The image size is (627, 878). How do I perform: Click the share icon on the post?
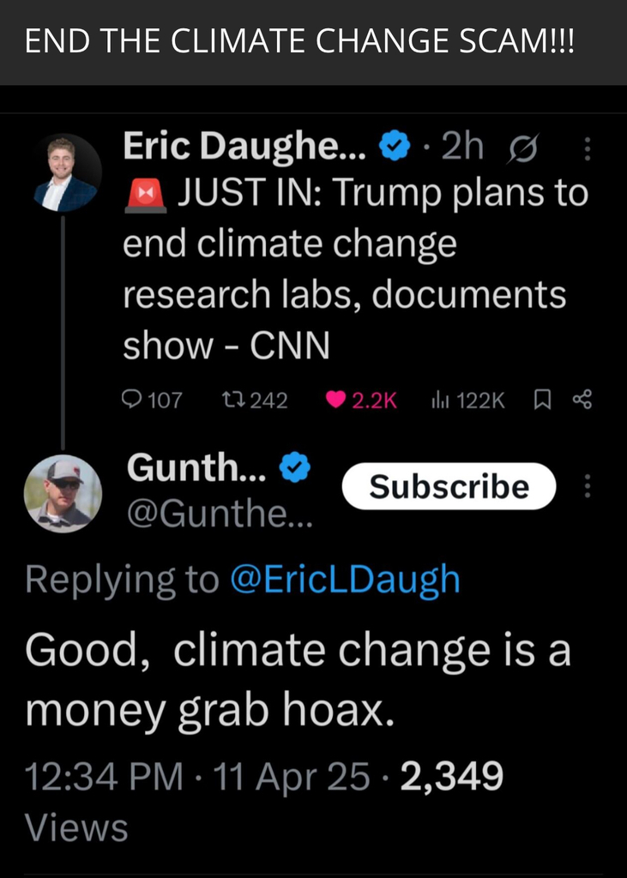582,400
